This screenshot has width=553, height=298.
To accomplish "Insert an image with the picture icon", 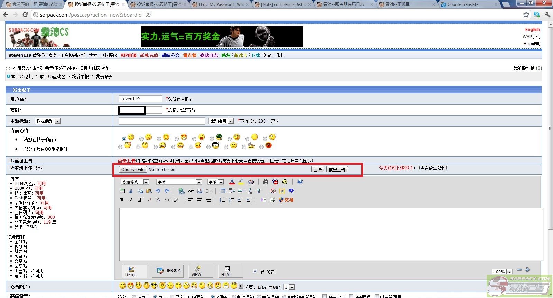I will tap(200, 191).
